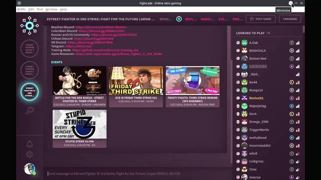Click the Street Fighter III channel title

pyautogui.click(x=101, y=19)
